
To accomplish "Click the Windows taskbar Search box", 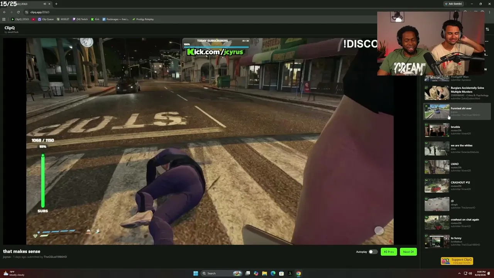I will tap(222, 273).
